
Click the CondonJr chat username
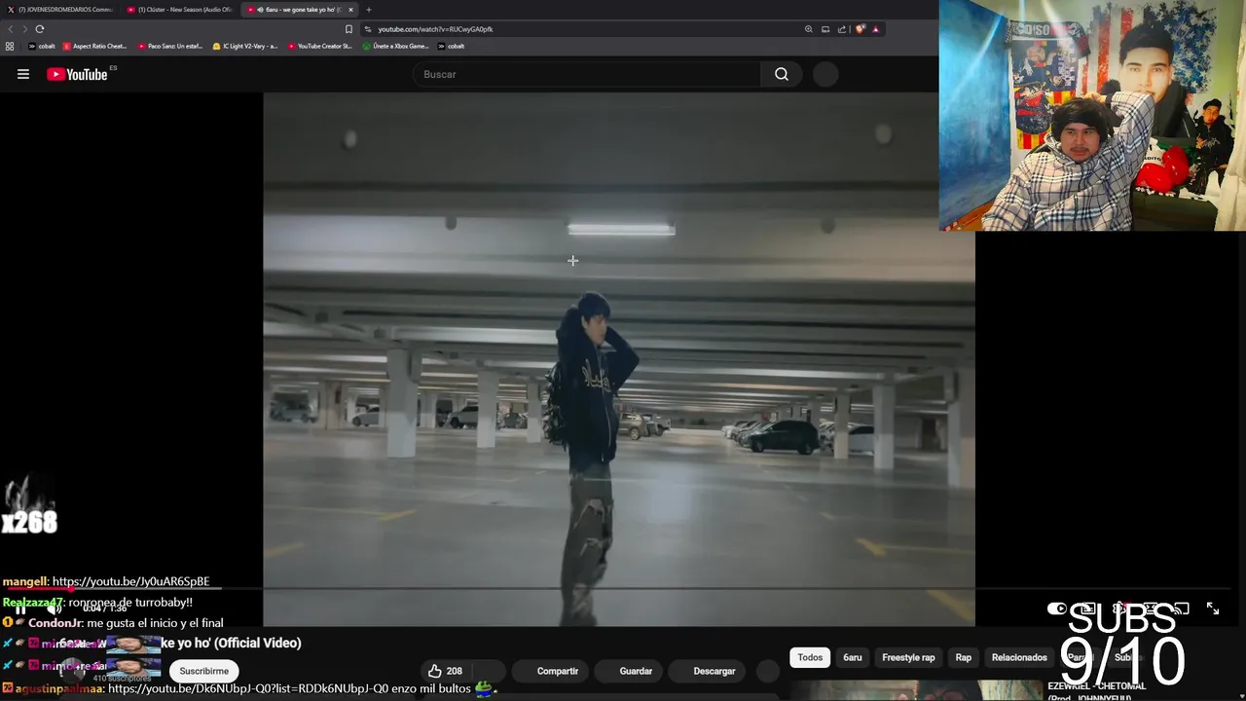pos(55,623)
